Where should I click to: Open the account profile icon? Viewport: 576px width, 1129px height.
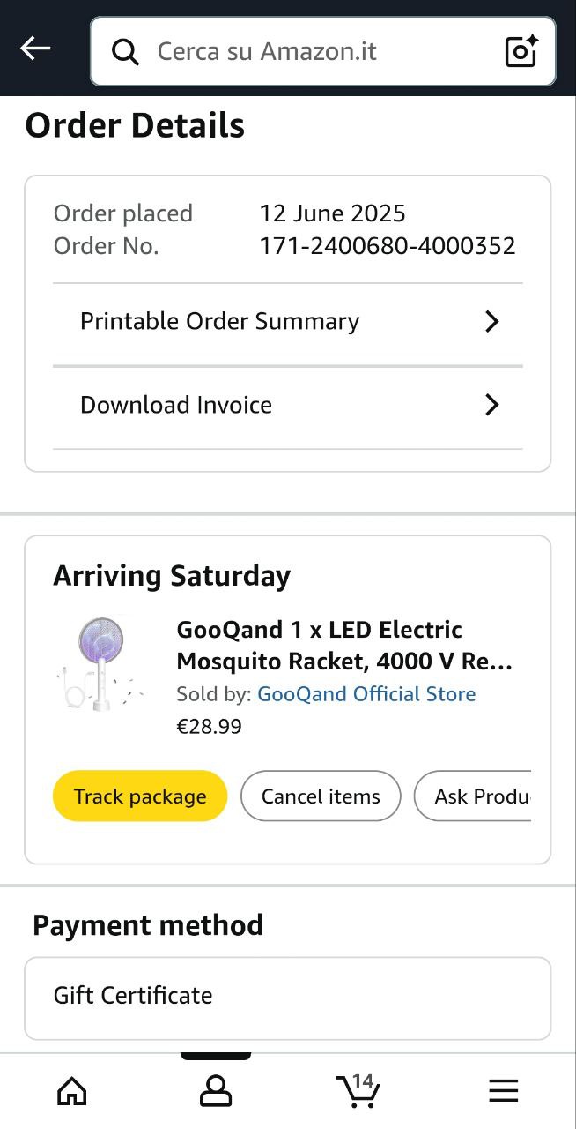pos(216,1092)
